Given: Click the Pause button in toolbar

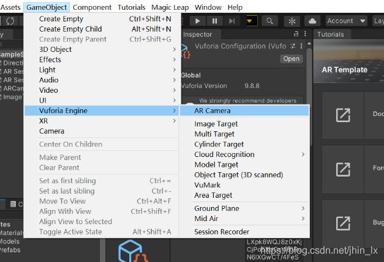Looking at the screenshot, I should coord(214,21).
